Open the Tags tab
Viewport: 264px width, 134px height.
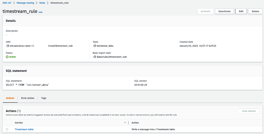coord(44,98)
